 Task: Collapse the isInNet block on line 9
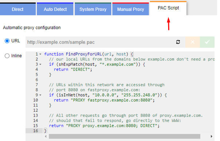pyautogui.click(x=40, y=95)
